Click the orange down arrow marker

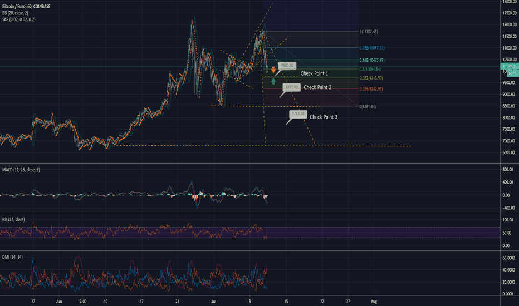point(273,70)
